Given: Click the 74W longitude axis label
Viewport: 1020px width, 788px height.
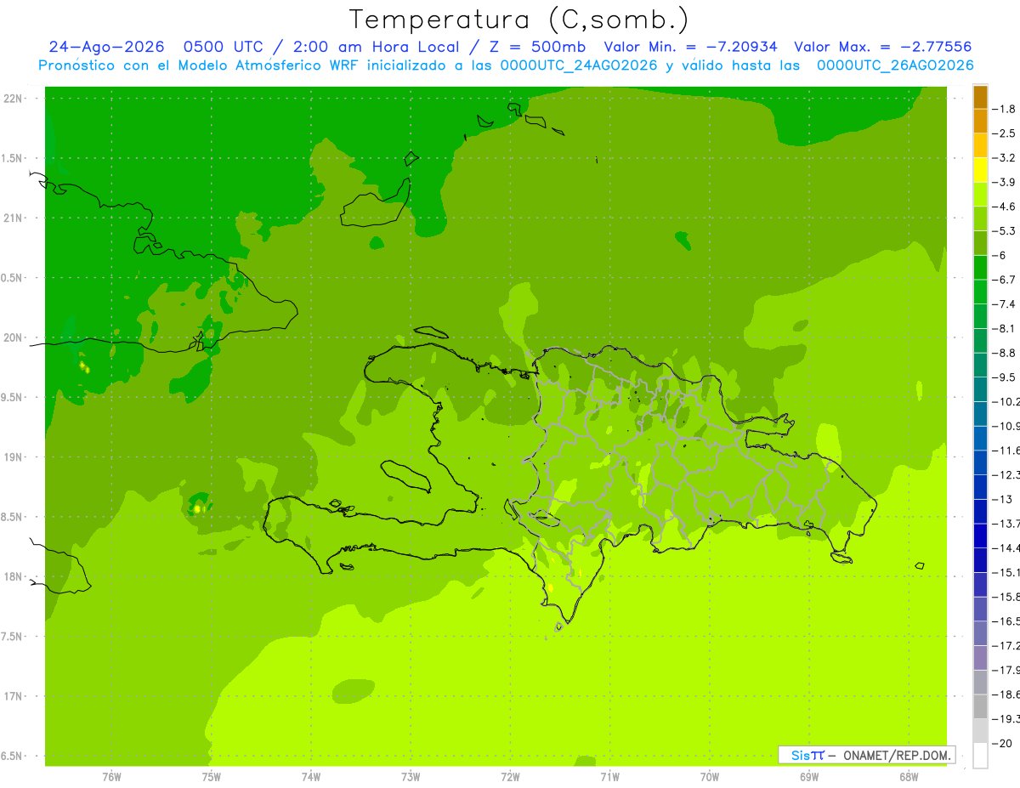Looking at the screenshot, I should (311, 776).
